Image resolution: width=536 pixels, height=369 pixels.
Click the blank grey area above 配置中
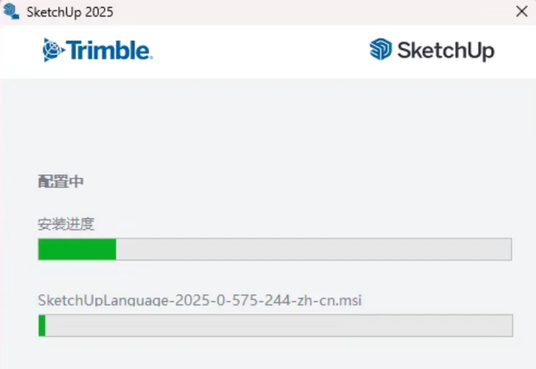268,124
